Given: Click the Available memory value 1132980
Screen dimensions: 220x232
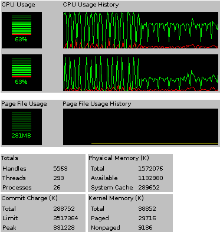Looking at the screenshot, I should pos(150,178).
